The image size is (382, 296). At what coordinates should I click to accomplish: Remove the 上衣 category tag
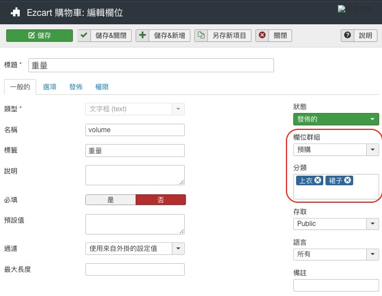(318, 180)
